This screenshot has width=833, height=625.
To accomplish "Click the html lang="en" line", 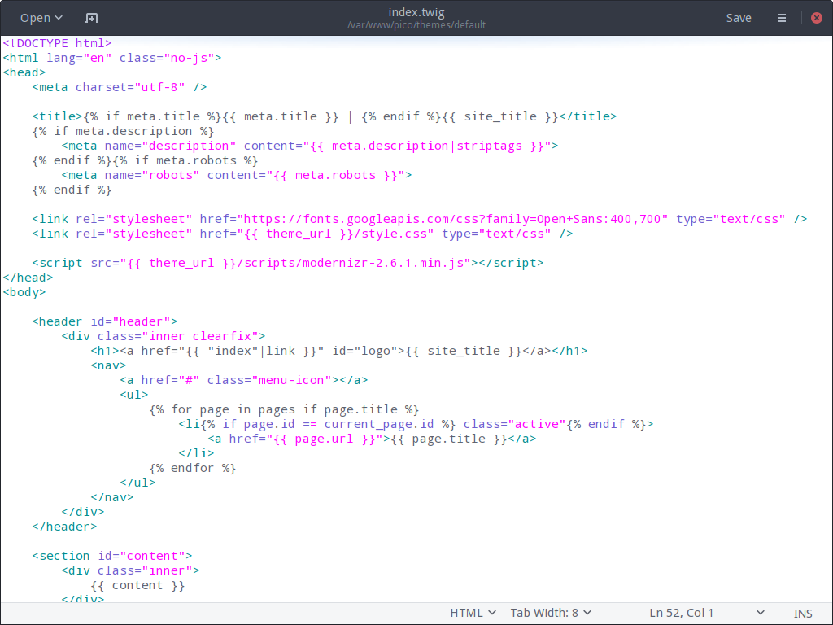I will [x=112, y=58].
